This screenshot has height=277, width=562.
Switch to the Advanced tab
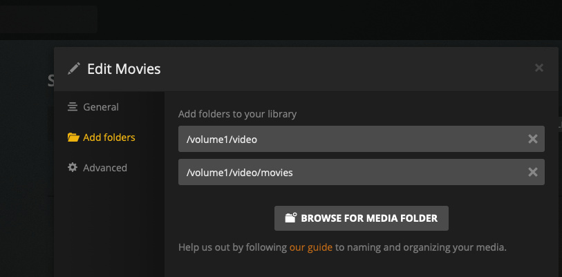[104, 168]
